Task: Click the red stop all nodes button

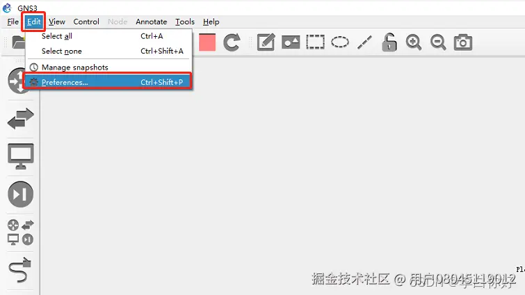Action: 207,42
